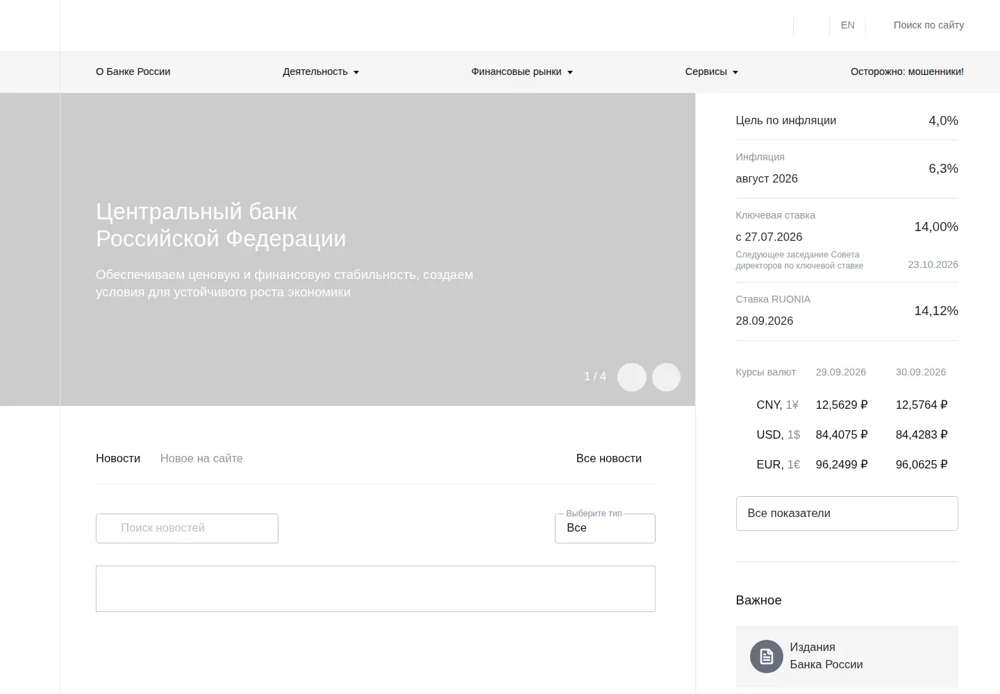1000x694 pixels.
Task: Open the Ставка RUONIA indicator
Action: click(x=847, y=311)
